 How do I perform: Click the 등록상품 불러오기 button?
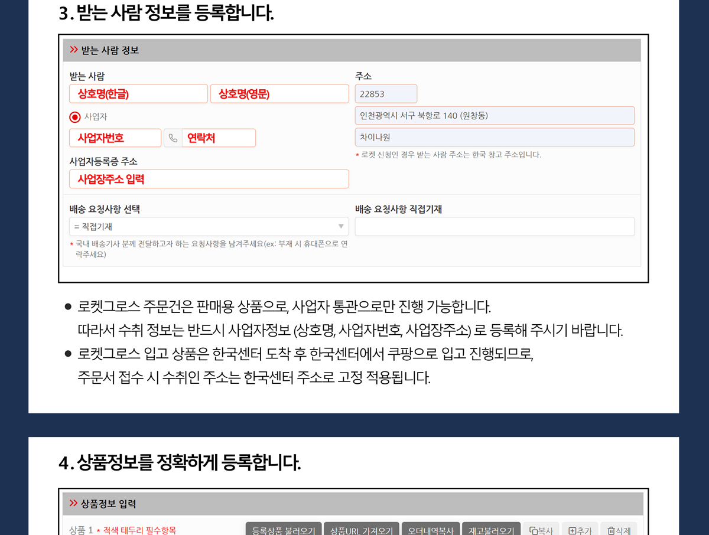click(x=284, y=530)
